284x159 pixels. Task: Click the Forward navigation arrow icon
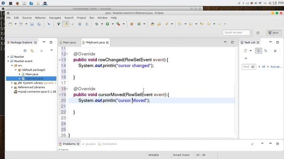[x=220, y=24]
